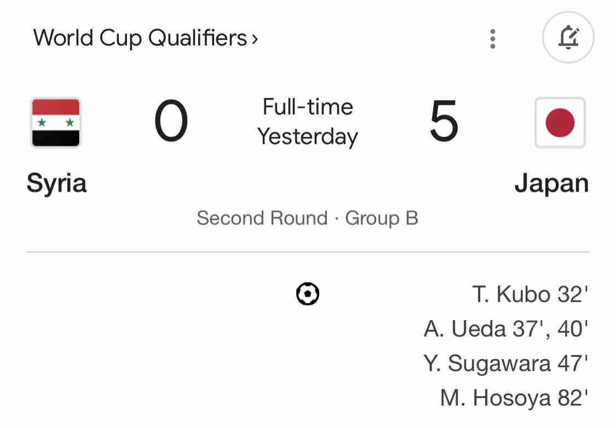Click Syria's score of 0
This screenshot has width=616, height=428.
[171, 122]
